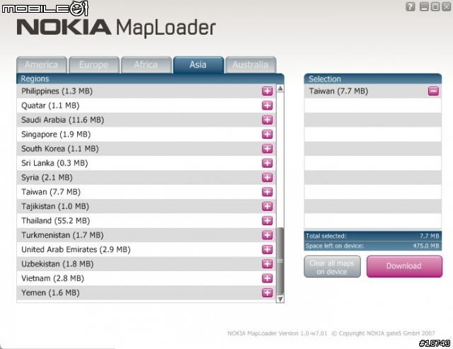This screenshot has width=453, height=349.
Task: Add Thailand map using plus icon
Action: coord(268,221)
